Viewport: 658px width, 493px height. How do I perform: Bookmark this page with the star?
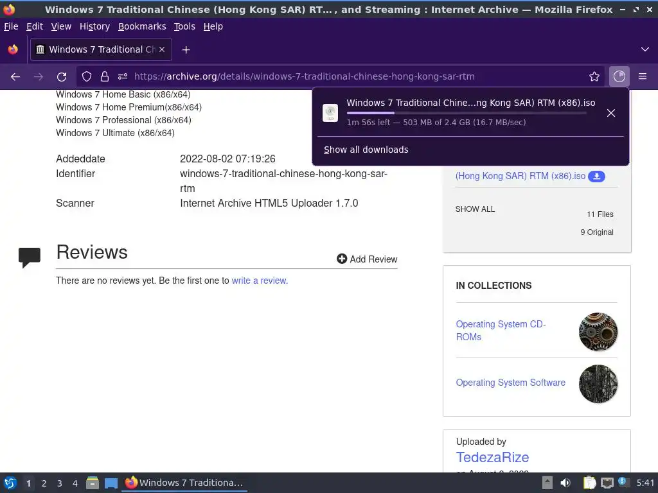tap(594, 76)
